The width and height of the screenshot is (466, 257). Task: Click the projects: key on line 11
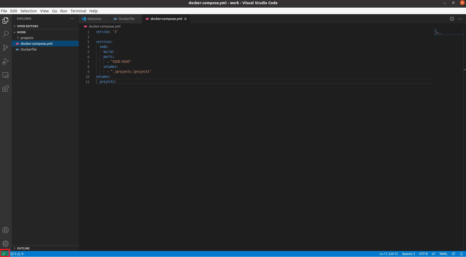[108, 82]
